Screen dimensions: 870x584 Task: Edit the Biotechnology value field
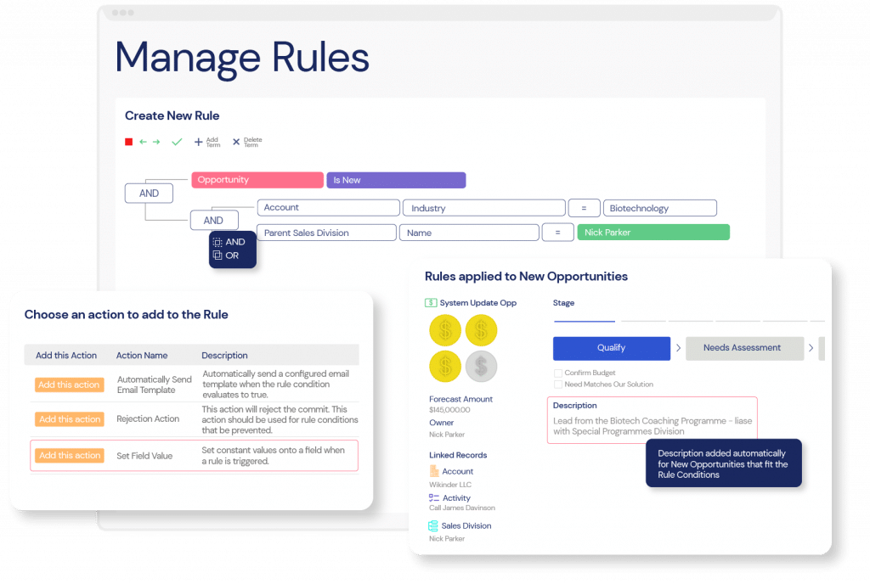click(659, 208)
